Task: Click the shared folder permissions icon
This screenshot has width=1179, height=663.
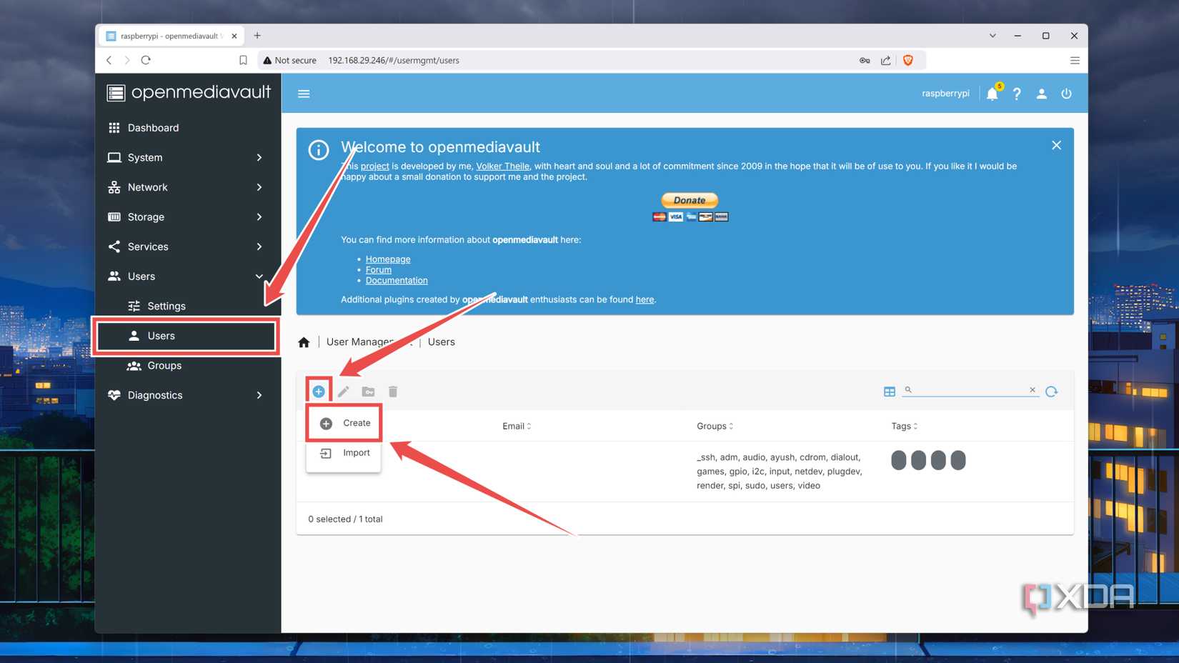Action: coord(368,392)
